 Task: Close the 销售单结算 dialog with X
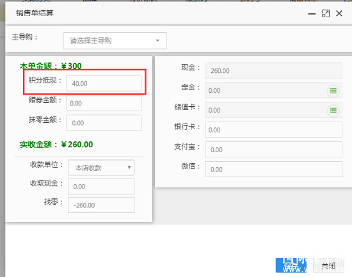pos(339,13)
